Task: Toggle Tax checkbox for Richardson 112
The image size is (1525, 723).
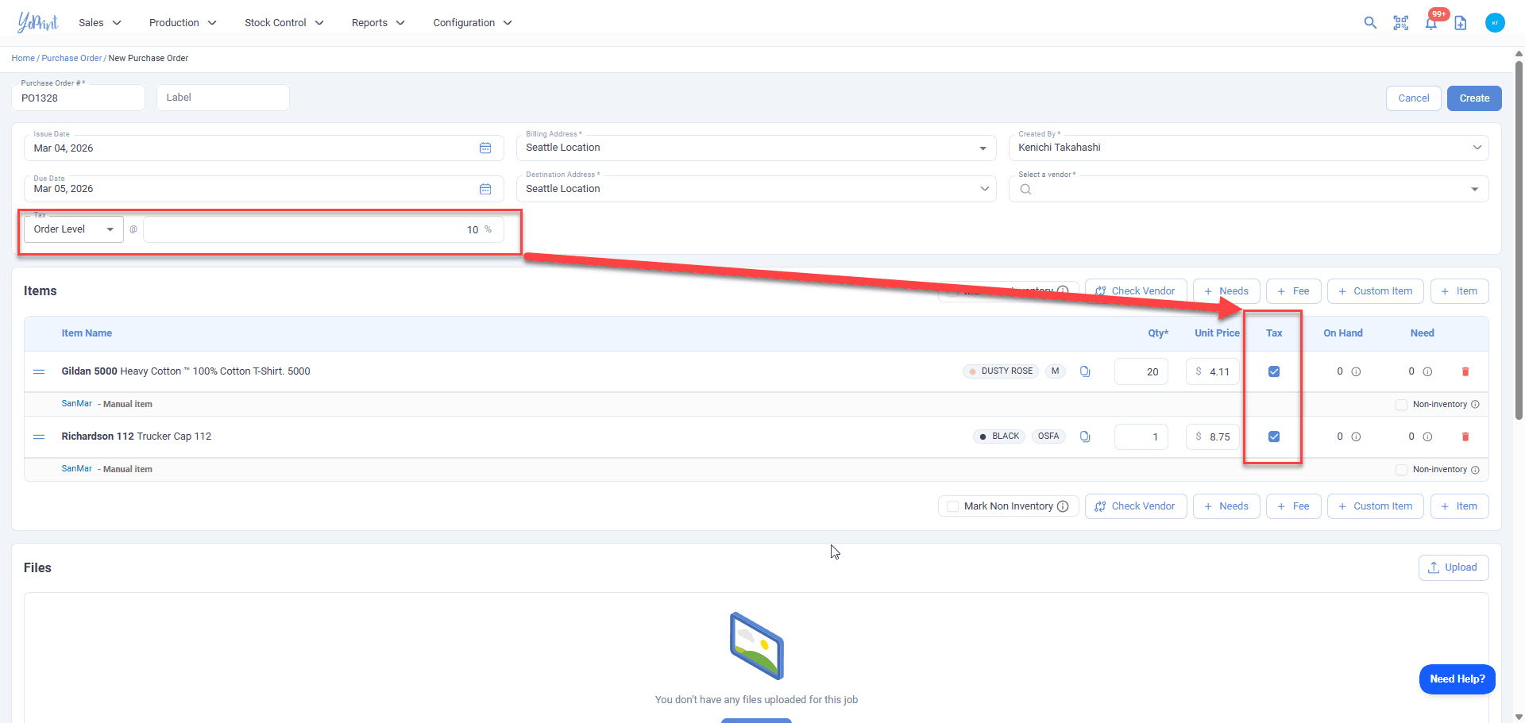Action: [1274, 436]
